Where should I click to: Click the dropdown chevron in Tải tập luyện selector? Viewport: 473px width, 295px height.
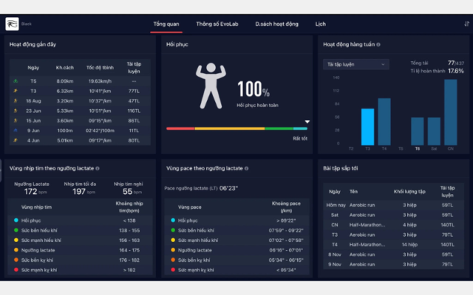pos(383,64)
